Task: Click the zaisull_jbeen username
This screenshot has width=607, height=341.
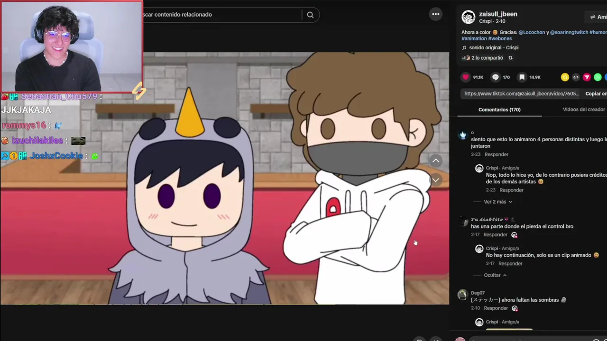Action: [x=498, y=14]
